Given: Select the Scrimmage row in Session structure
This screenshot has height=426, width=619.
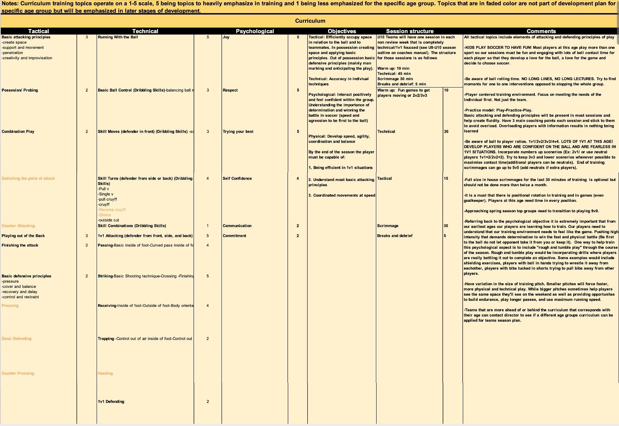Looking at the screenshot, I should (388, 226).
